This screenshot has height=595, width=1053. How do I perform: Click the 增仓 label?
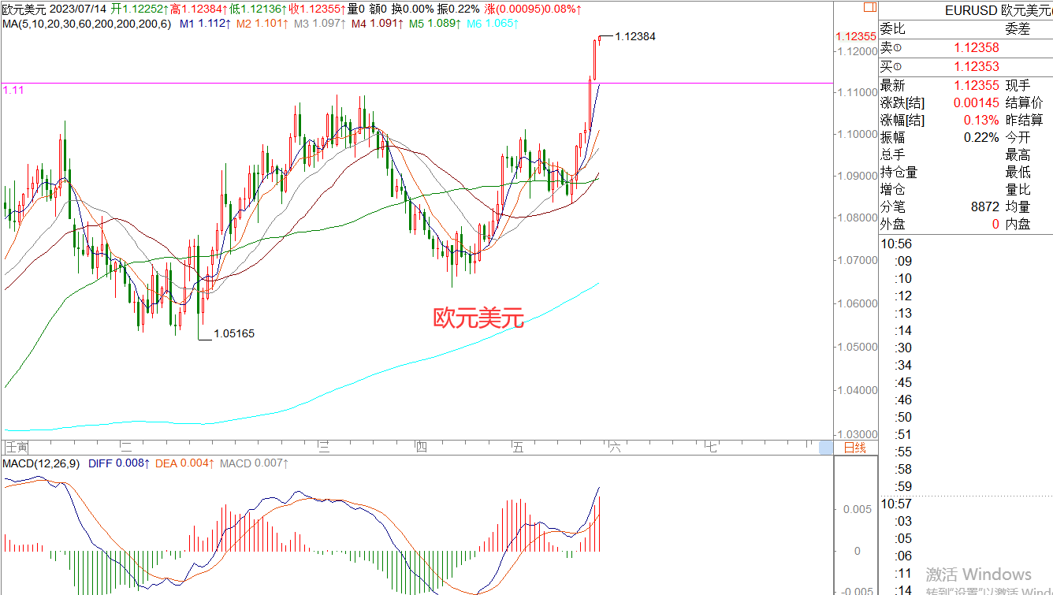pyautogui.click(x=893, y=189)
